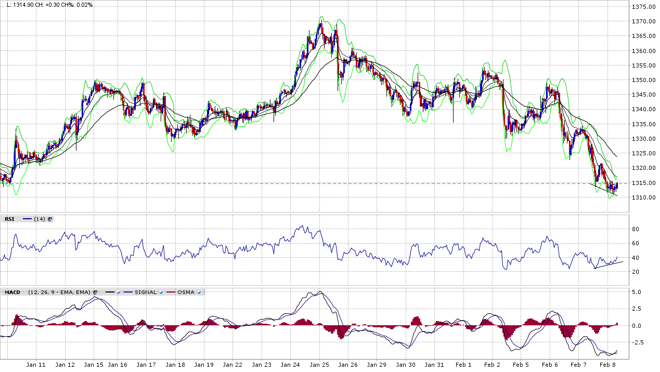Click the OSMA legend label

tap(186, 293)
